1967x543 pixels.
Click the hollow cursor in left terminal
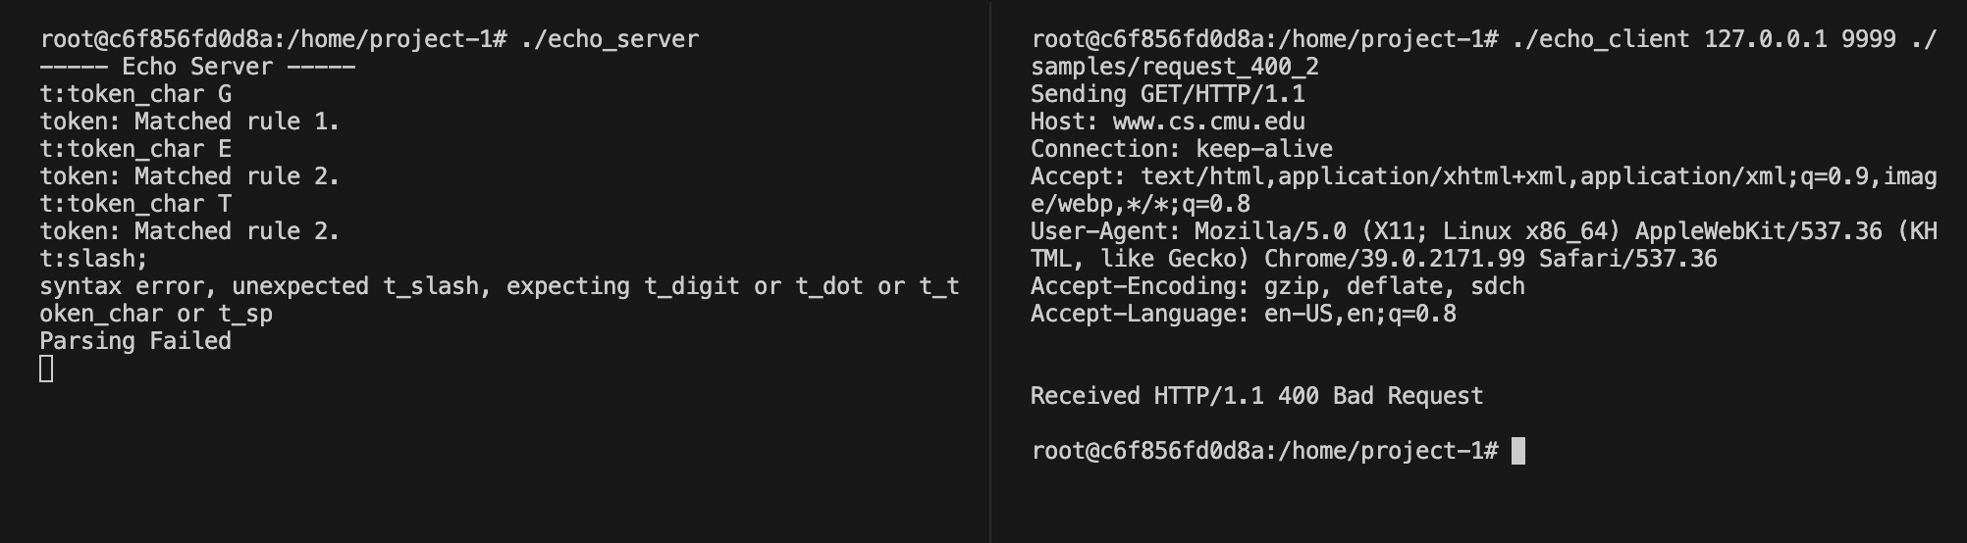click(46, 369)
